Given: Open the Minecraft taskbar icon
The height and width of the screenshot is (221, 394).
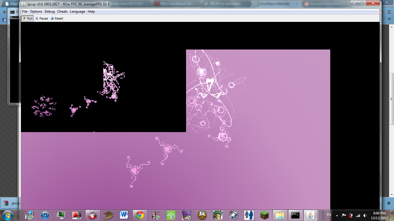Looking at the screenshot, I should click(x=264, y=215).
